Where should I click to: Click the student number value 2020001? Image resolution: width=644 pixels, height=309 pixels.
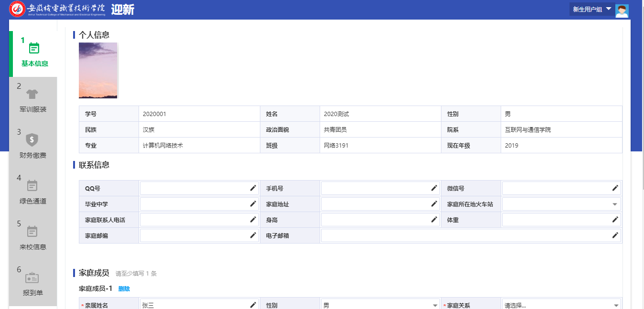point(154,114)
